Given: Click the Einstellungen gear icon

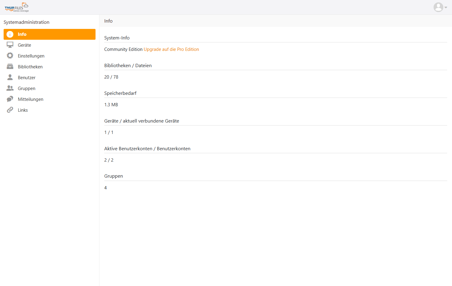Looking at the screenshot, I should tap(10, 56).
